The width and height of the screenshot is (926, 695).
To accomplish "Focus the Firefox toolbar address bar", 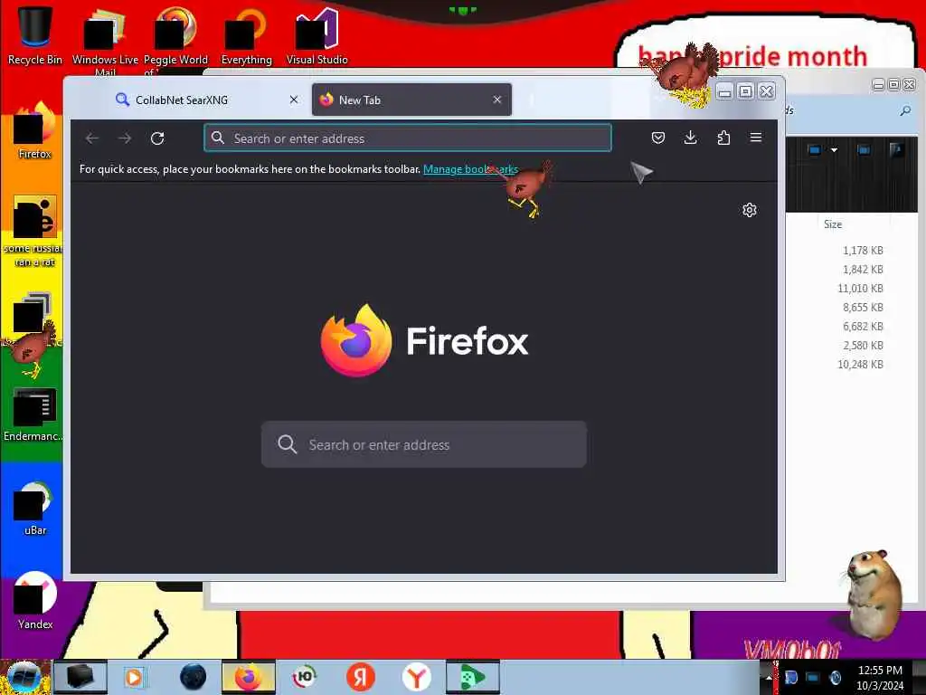I will (x=408, y=138).
